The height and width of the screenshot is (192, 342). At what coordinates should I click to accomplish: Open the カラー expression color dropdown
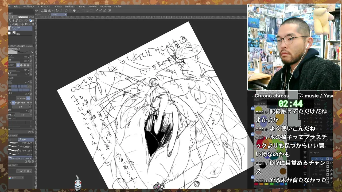tap(16, 178)
